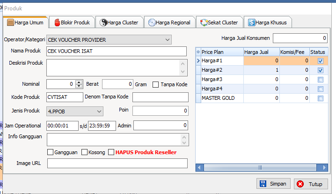336x194 pixels.
Task: Uncheck the Harga#2 status checkbox
Action: (x=321, y=70)
